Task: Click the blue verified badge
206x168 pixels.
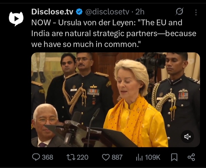Action: (x=79, y=12)
